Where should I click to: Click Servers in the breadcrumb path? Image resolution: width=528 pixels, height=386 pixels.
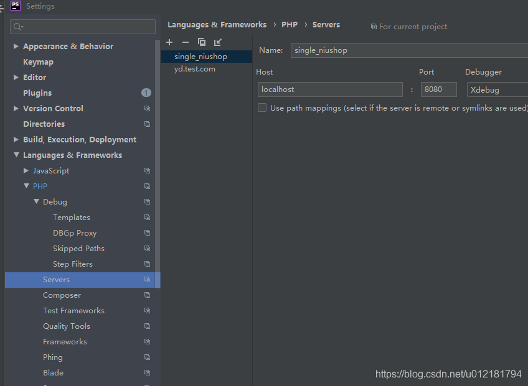pyautogui.click(x=326, y=24)
